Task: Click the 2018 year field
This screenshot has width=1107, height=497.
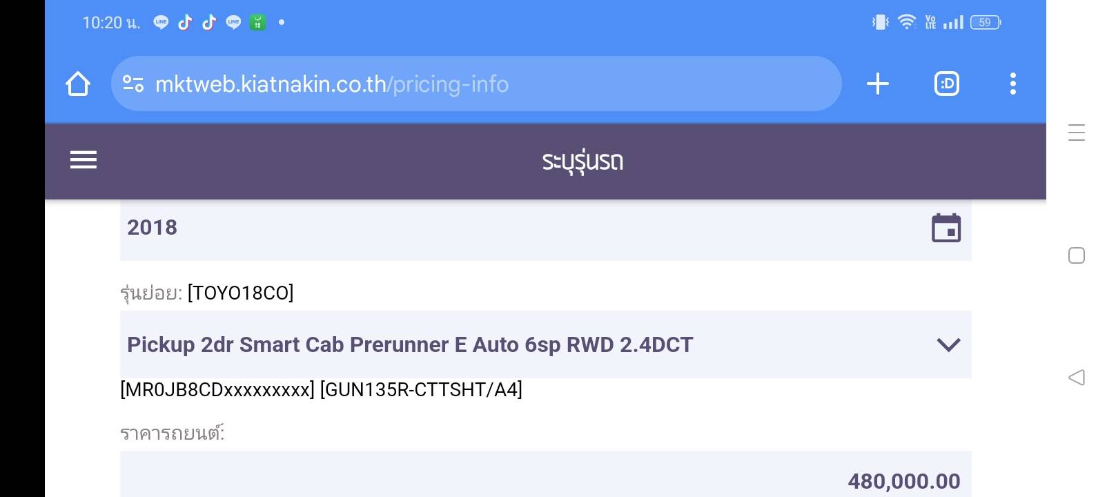Action: [483, 228]
